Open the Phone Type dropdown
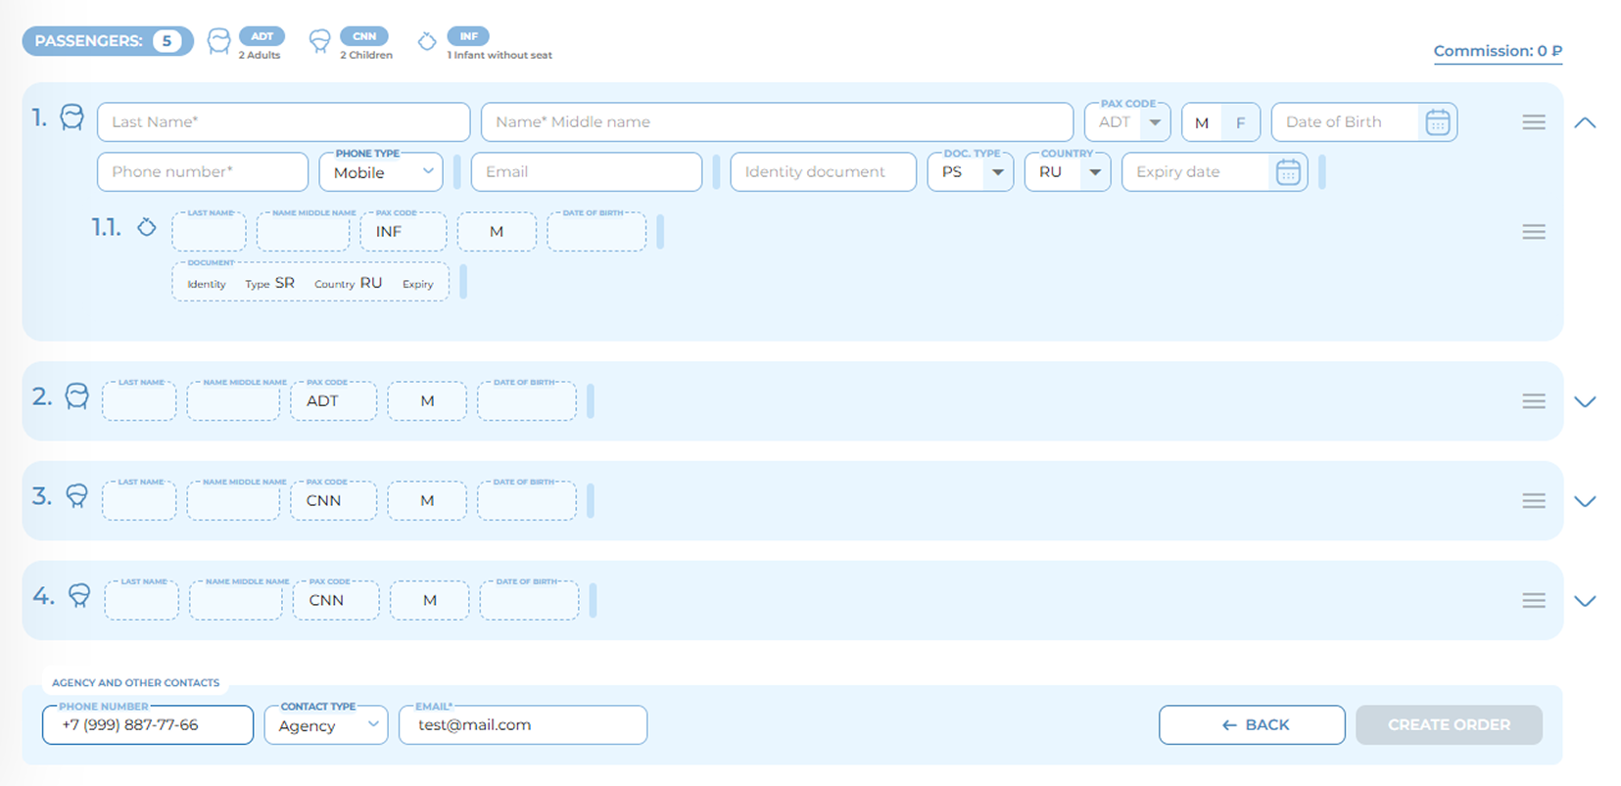Viewport: 1621px width, 786px height. 381,172
